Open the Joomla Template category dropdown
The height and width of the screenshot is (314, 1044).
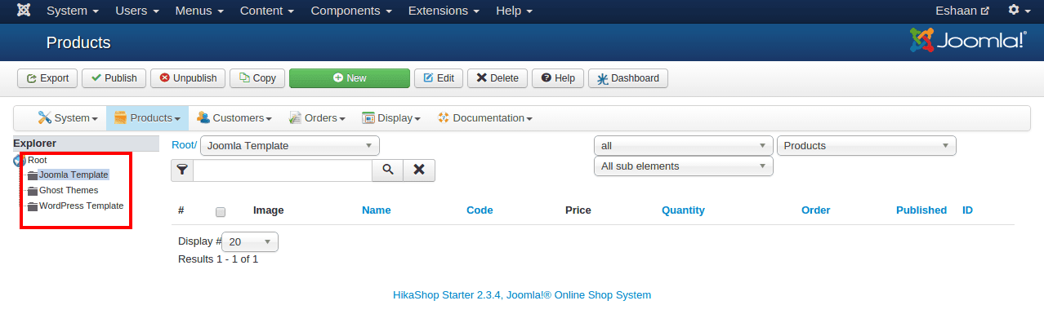point(290,146)
